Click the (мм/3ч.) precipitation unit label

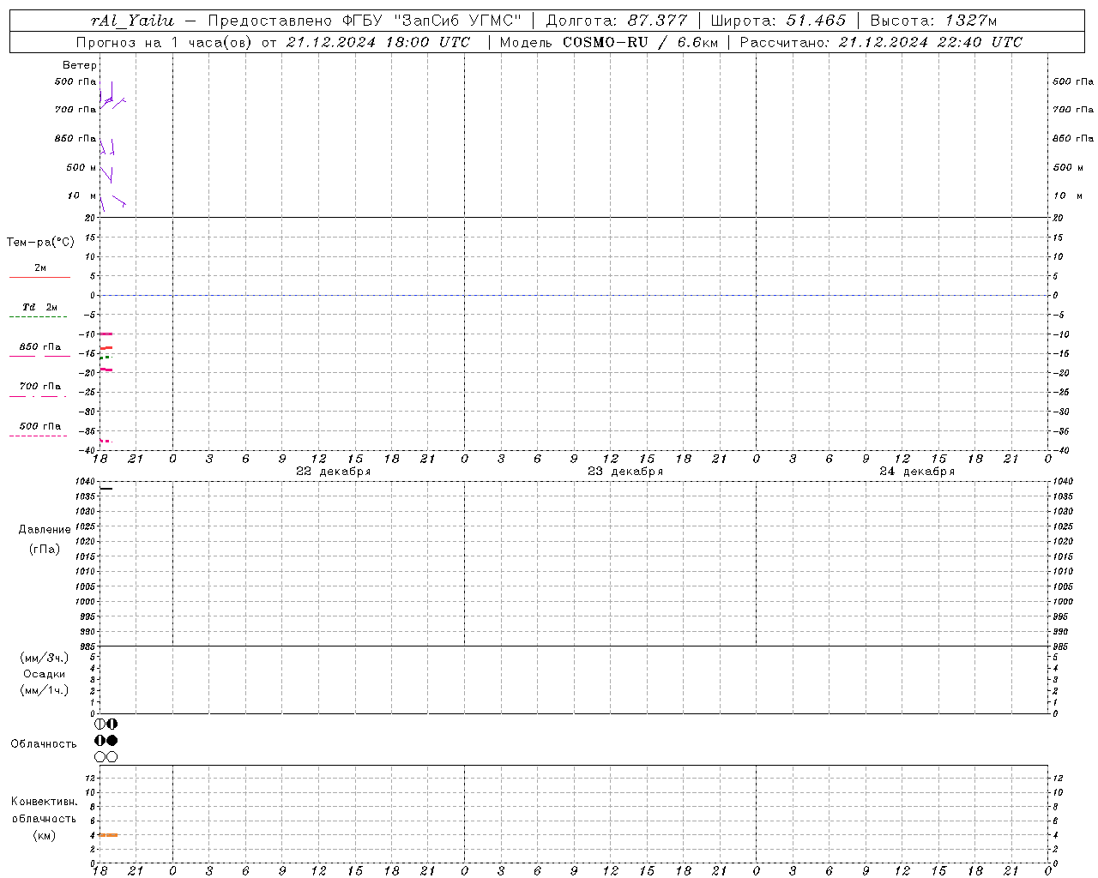click(x=45, y=658)
